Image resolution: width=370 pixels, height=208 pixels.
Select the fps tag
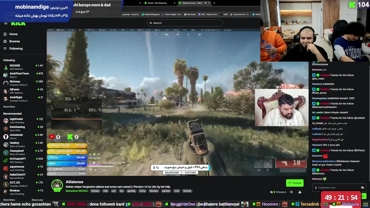[122, 191]
